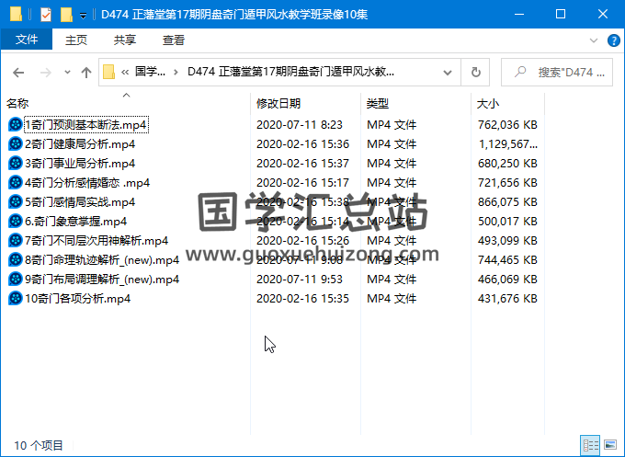This screenshot has height=457, width=625.
Task: Click the date 2020-07-11 9:53
Action: 300,280
